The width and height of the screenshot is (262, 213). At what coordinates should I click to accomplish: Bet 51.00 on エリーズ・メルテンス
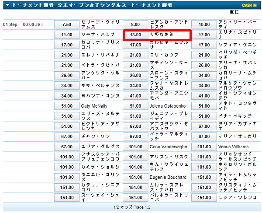pos(67,116)
